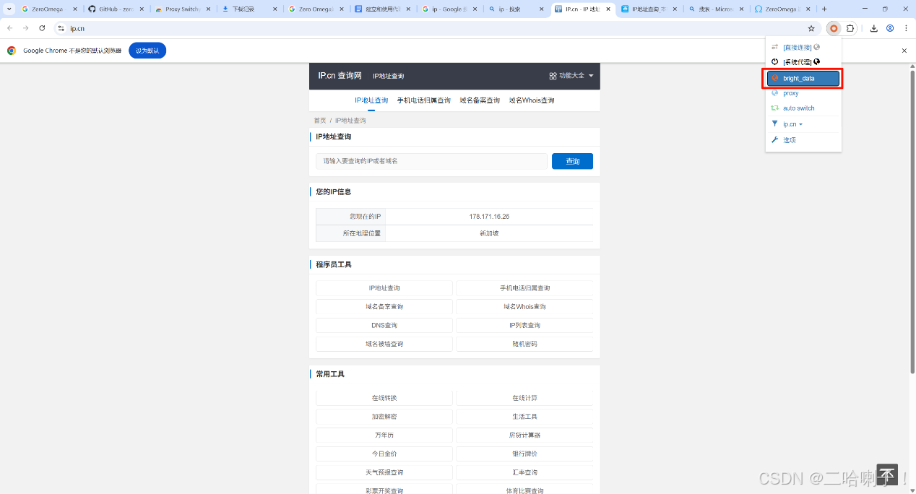Click the IP.cn 查询网 logo
Screen dimensions: 916x494
tap(340, 76)
